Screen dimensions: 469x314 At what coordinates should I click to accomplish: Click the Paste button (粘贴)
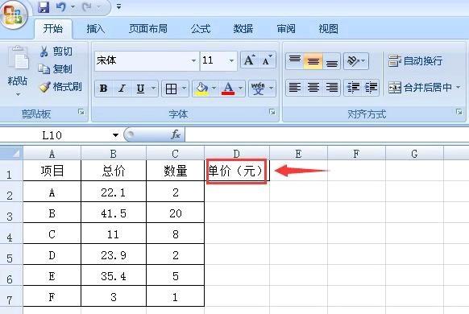coord(18,71)
